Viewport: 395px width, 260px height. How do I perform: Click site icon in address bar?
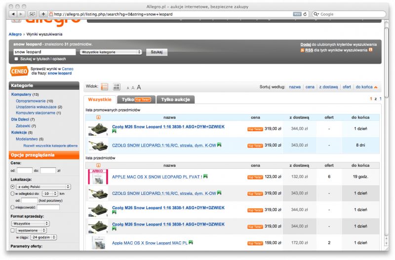(x=51, y=14)
